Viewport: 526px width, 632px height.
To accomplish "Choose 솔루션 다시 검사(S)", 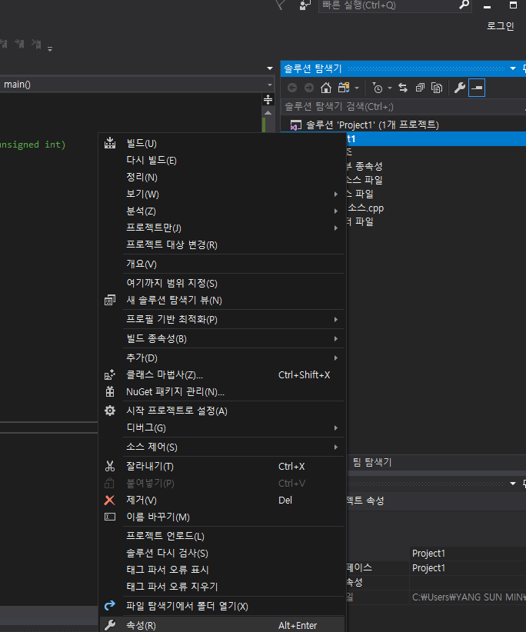I will 168,553.
